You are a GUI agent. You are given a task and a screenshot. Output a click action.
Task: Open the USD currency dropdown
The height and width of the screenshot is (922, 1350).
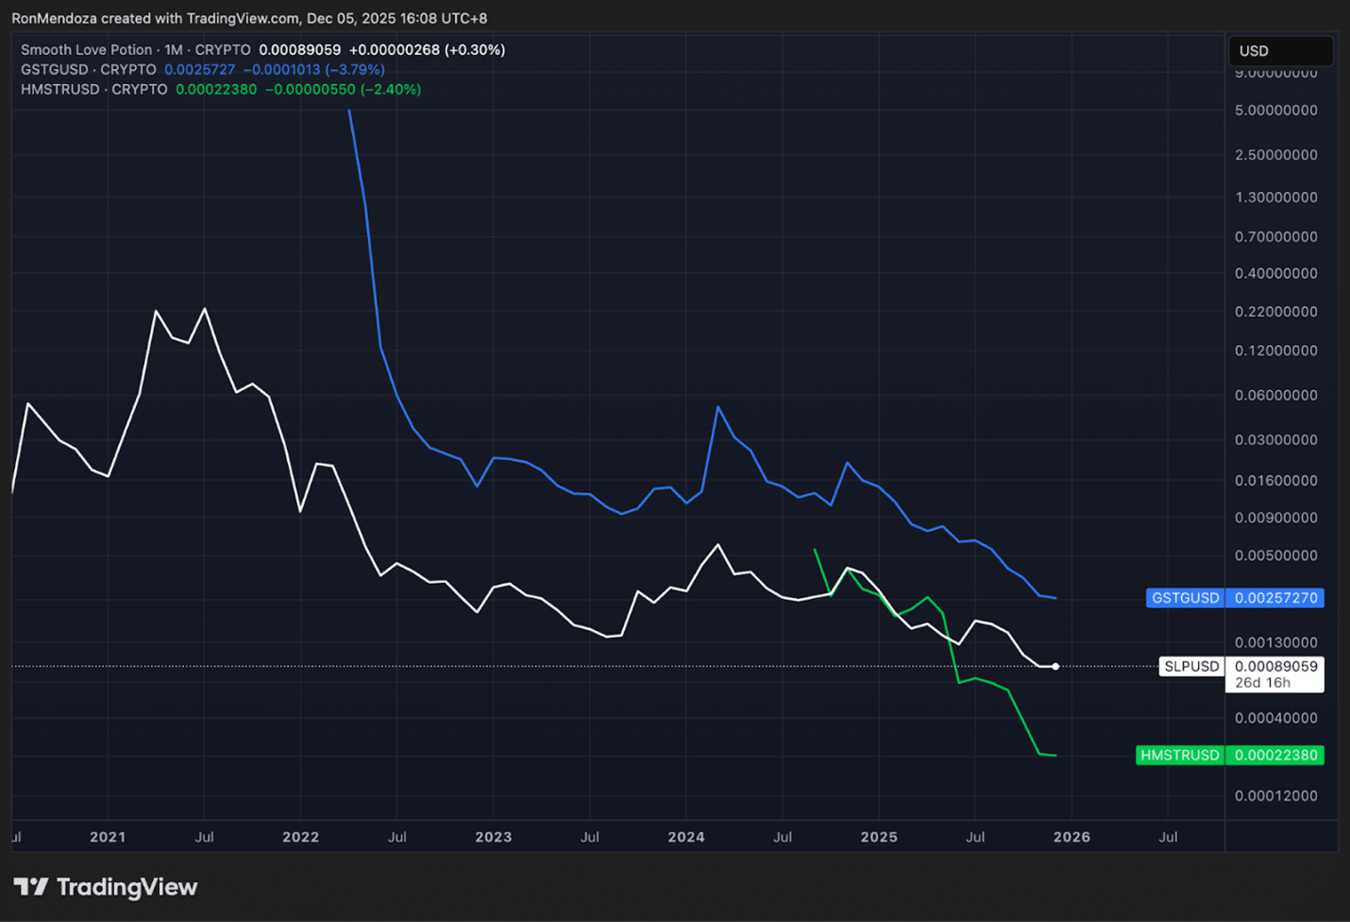(1279, 51)
